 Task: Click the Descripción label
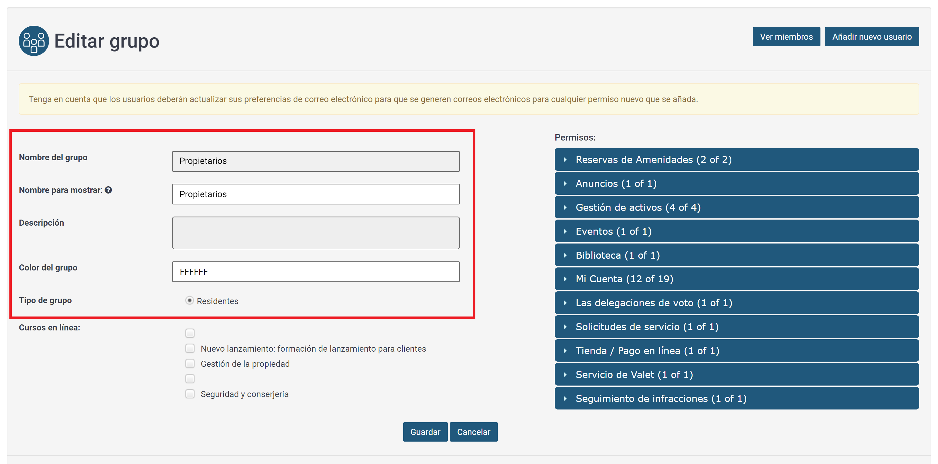pos(42,223)
